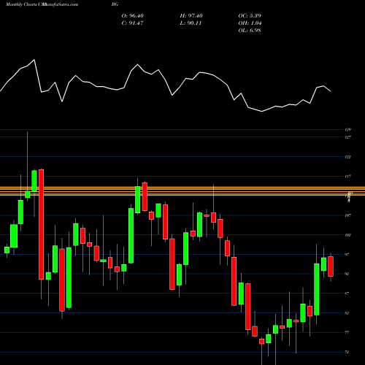The image size is (365, 365).
Task: Click the 92 price axis label
Action: pyautogui.click(x=347, y=274)
